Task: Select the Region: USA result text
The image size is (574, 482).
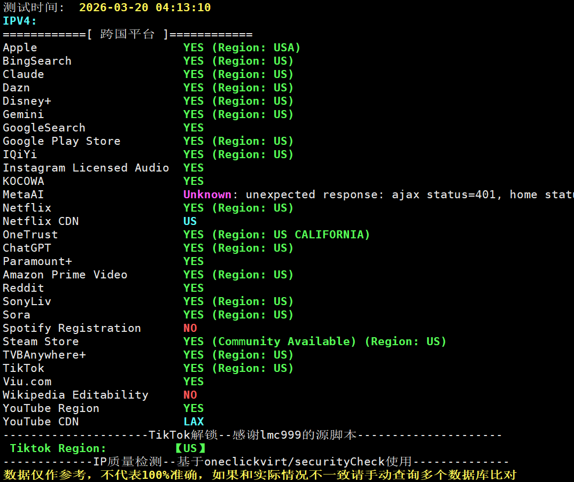Action: coord(256,48)
